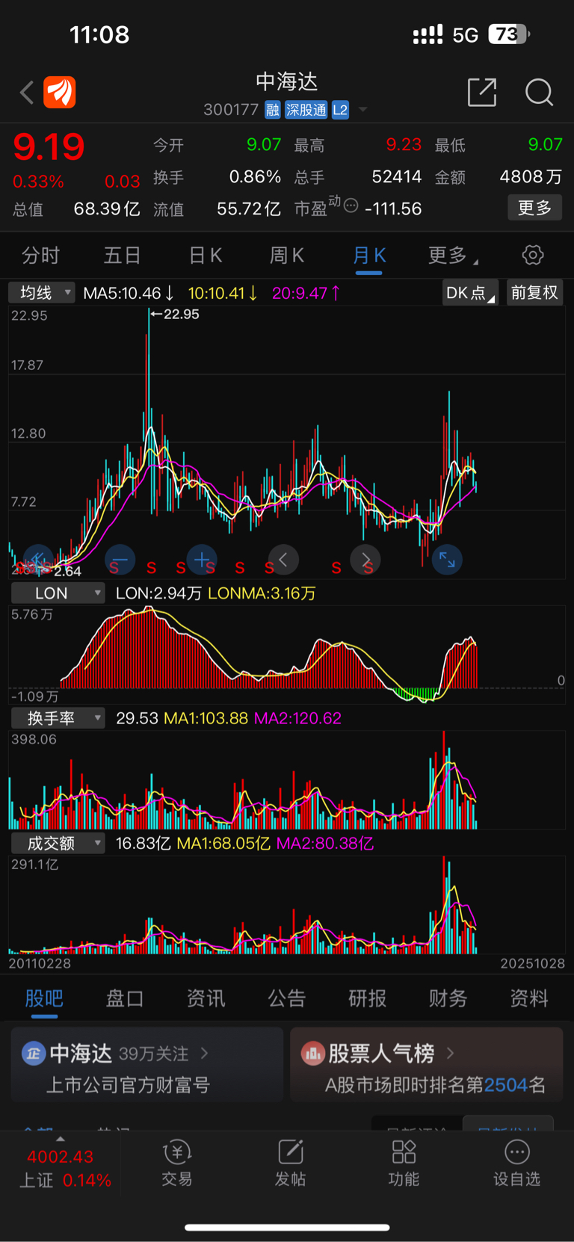Open the 盘口 tab

[x=125, y=998]
